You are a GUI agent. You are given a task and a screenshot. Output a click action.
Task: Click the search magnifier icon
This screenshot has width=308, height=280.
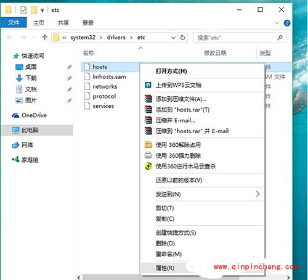tap(280, 38)
